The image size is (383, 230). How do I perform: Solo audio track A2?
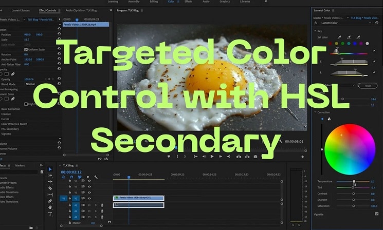[x=96, y=211]
